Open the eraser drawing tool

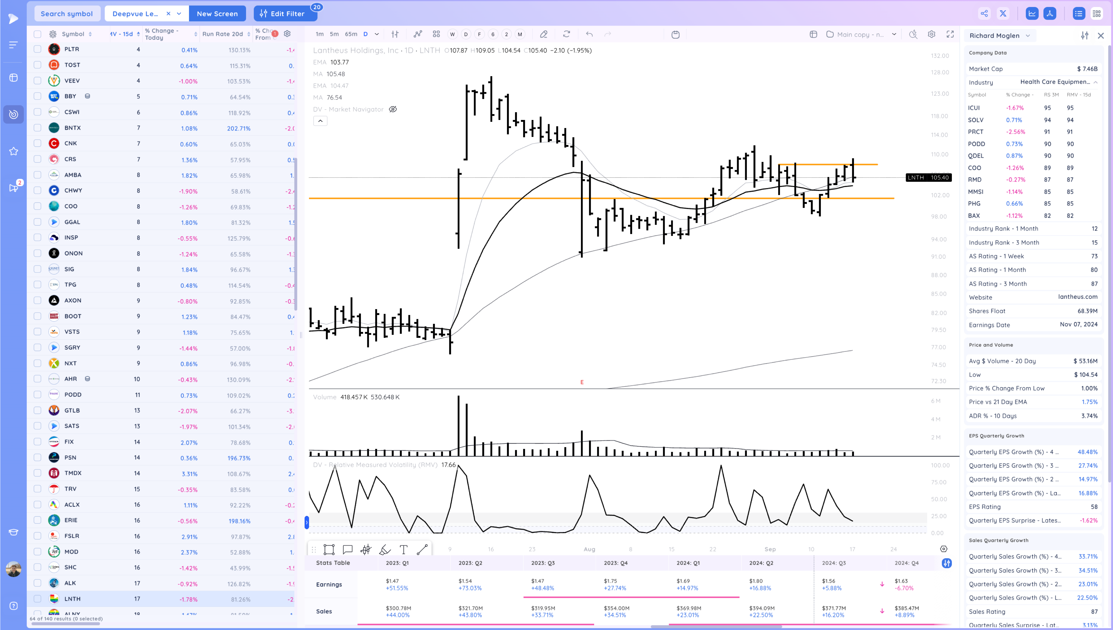coord(544,34)
